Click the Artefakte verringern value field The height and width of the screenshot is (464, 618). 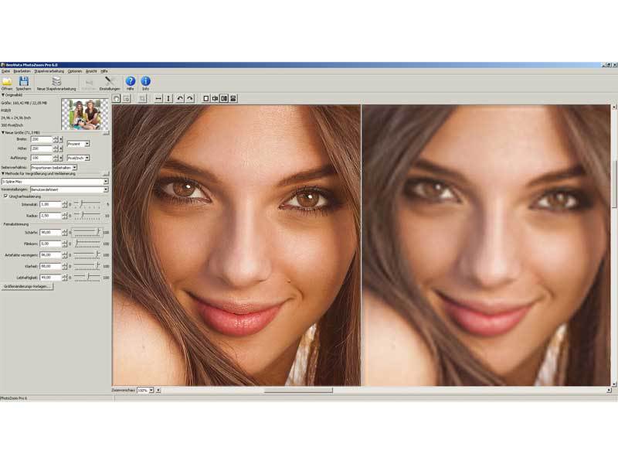[x=50, y=255]
